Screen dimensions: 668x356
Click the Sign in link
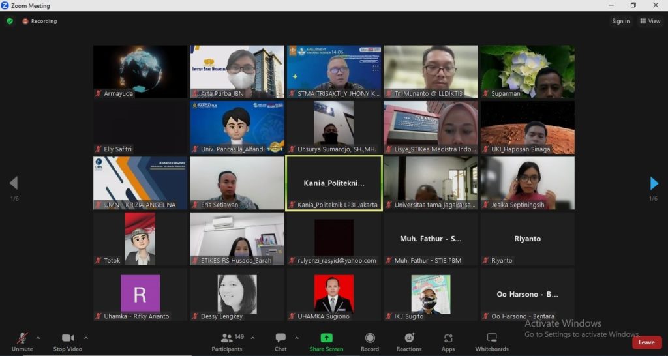pyautogui.click(x=621, y=21)
